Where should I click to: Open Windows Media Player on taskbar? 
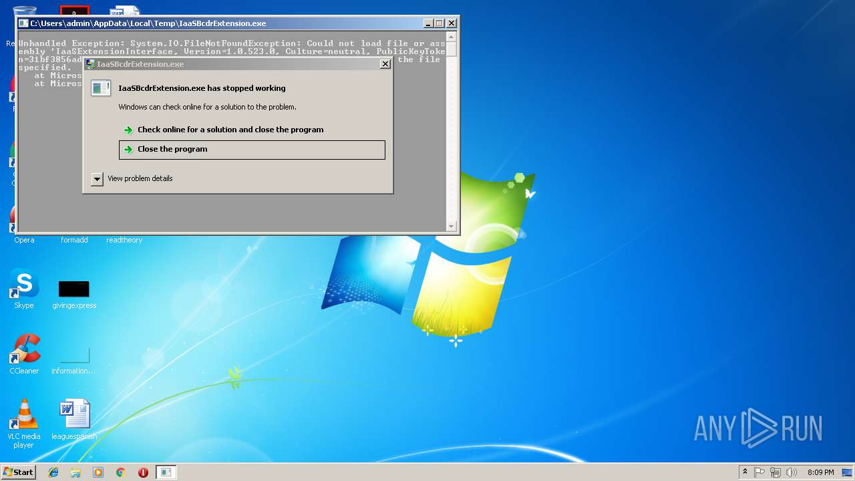coord(98,472)
